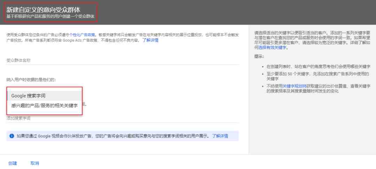This screenshot has width=376, height=169.
Task: Click the 取消 button
Action: (x=35, y=163)
